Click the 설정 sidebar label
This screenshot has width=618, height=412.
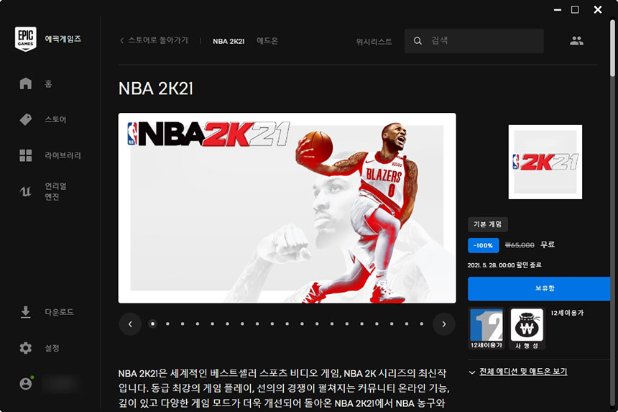pos(52,348)
